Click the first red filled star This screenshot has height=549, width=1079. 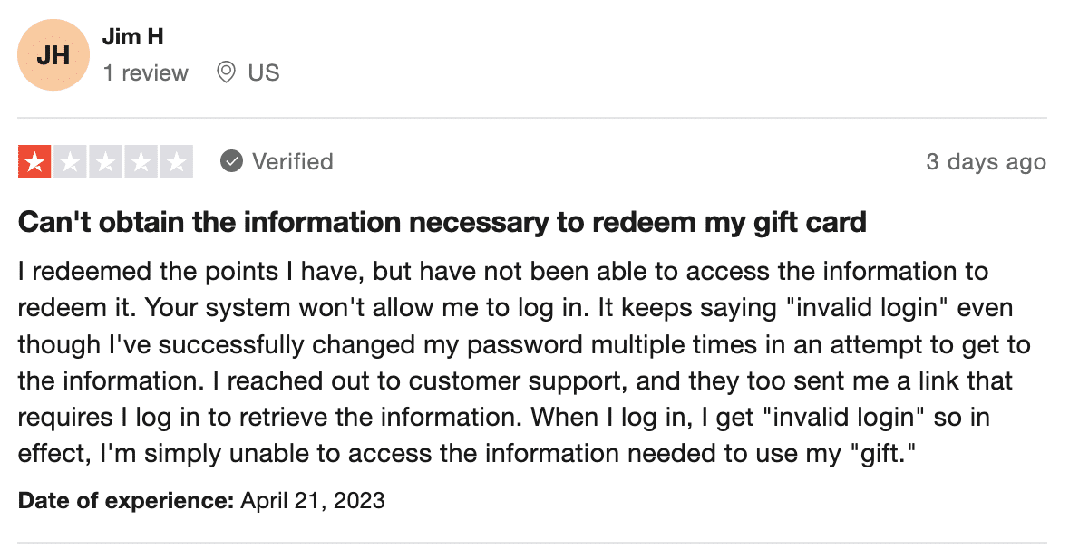[34, 161]
